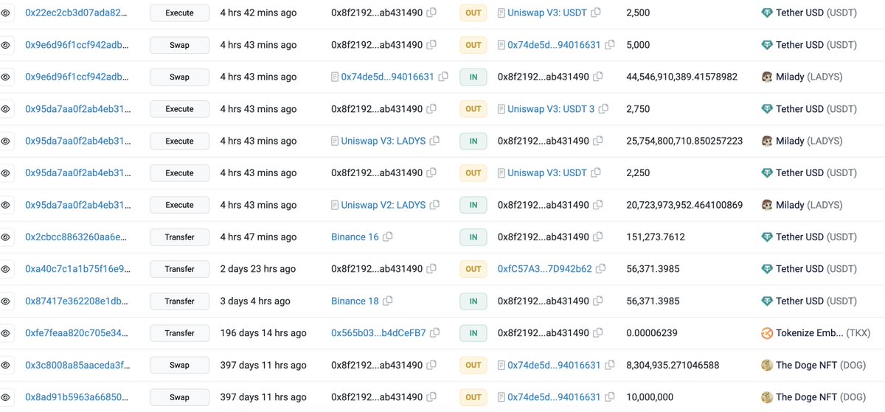This screenshot has width=885, height=412.
Task: Copy the 0x74de5d sender address on the 44,546,910,389 row
Action: 442,77
